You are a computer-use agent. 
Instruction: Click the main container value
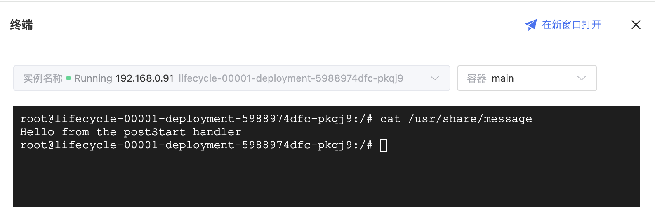pyautogui.click(x=502, y=78)
